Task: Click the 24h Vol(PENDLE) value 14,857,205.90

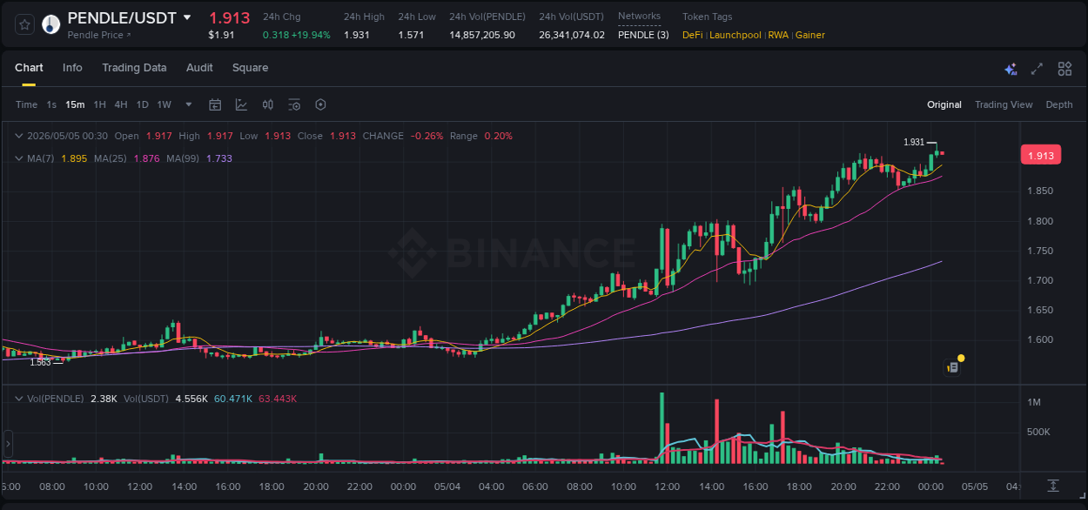Action: [482, 35]
